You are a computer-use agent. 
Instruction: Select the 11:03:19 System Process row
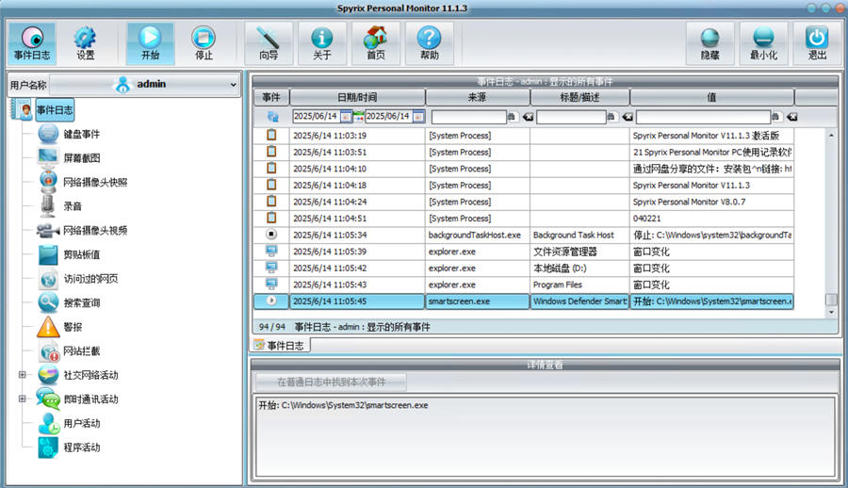click(524, 136)
